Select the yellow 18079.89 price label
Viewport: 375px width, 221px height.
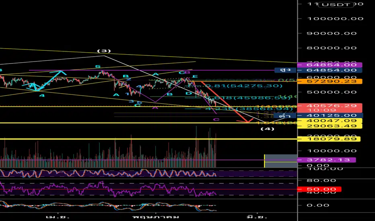pos(329,139)
